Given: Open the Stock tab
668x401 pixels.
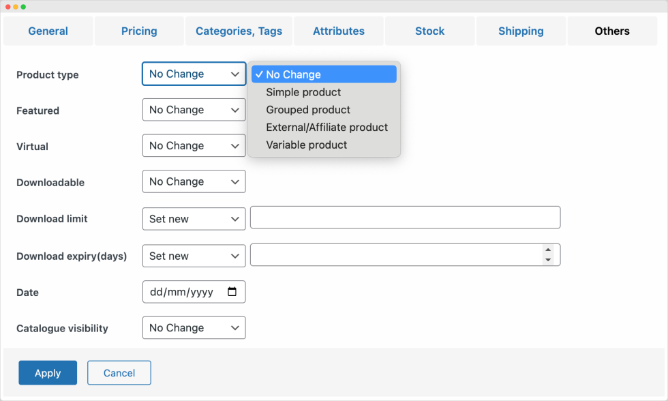Looking at the screenshot, I should coord(429,31).
